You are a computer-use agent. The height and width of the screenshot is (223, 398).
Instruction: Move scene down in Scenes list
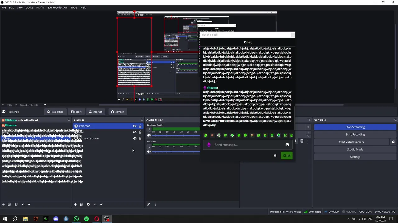[x=29, y=204]
